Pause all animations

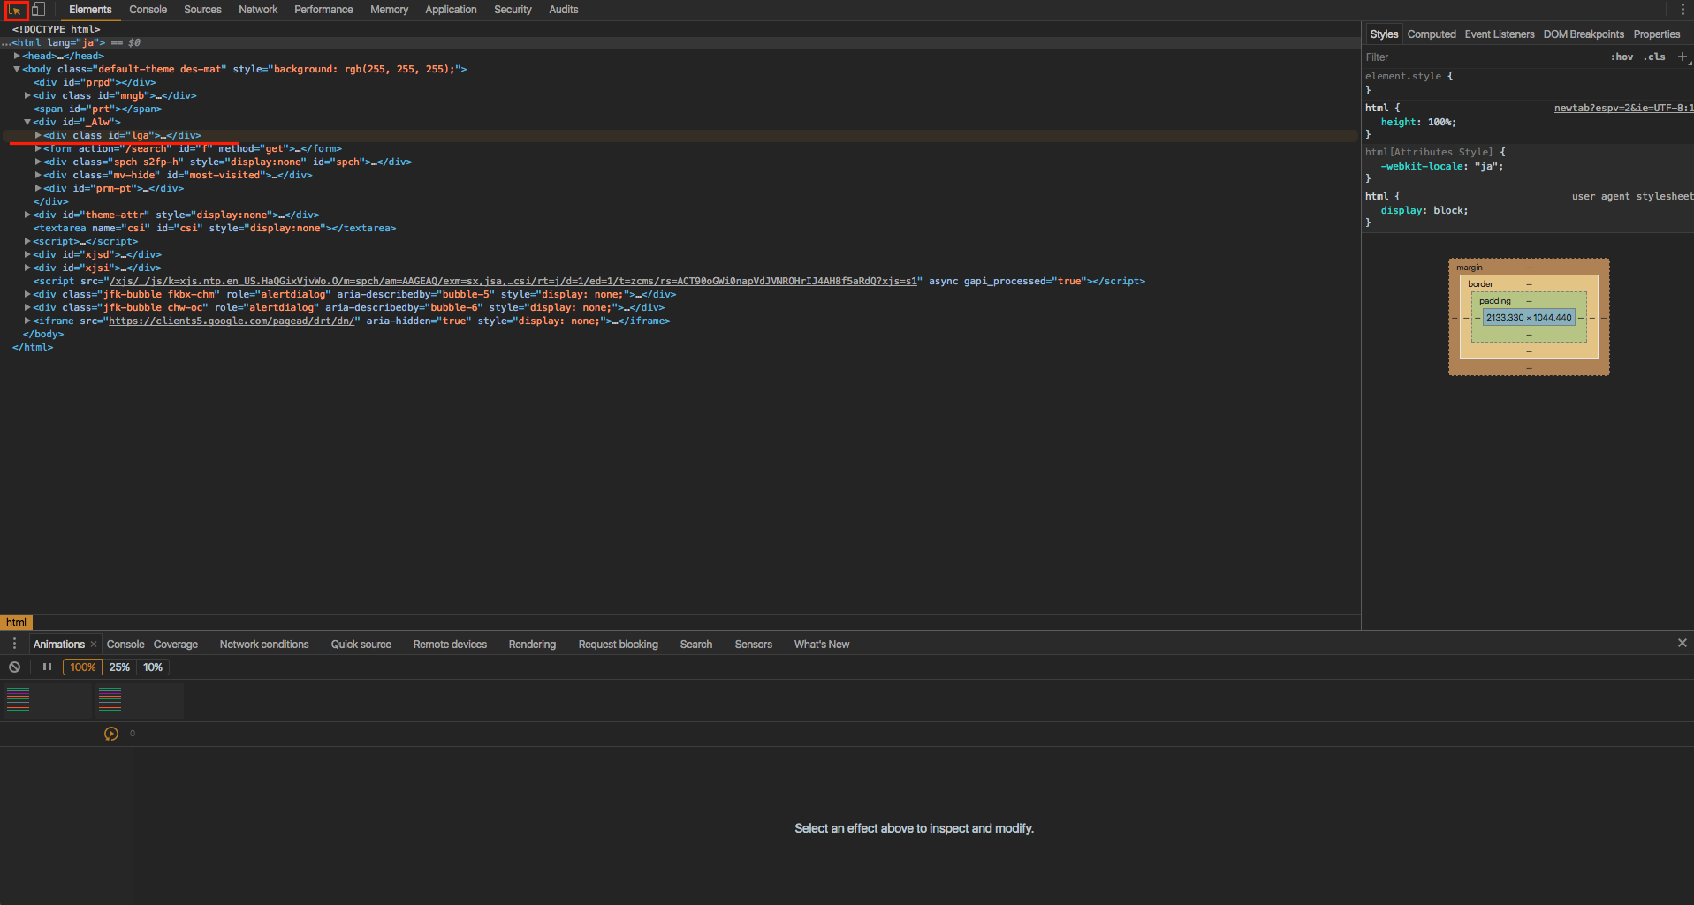(47, 667)
